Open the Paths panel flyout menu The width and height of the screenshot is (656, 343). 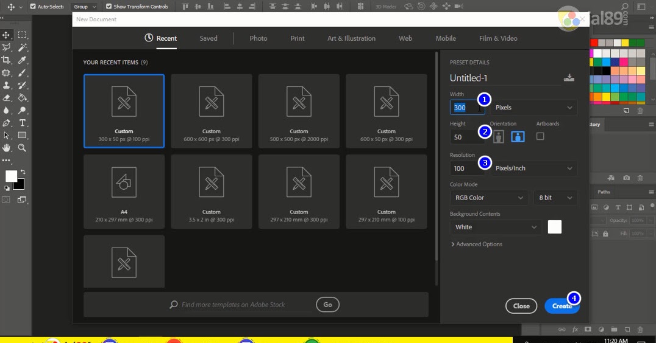tap(651, 192)
